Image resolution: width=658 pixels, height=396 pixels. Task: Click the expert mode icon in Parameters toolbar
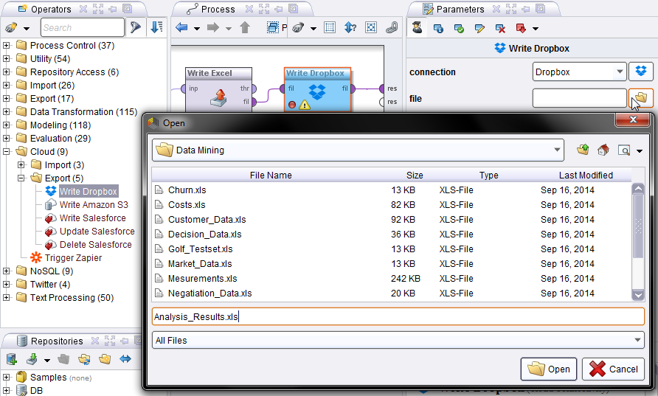417,28
